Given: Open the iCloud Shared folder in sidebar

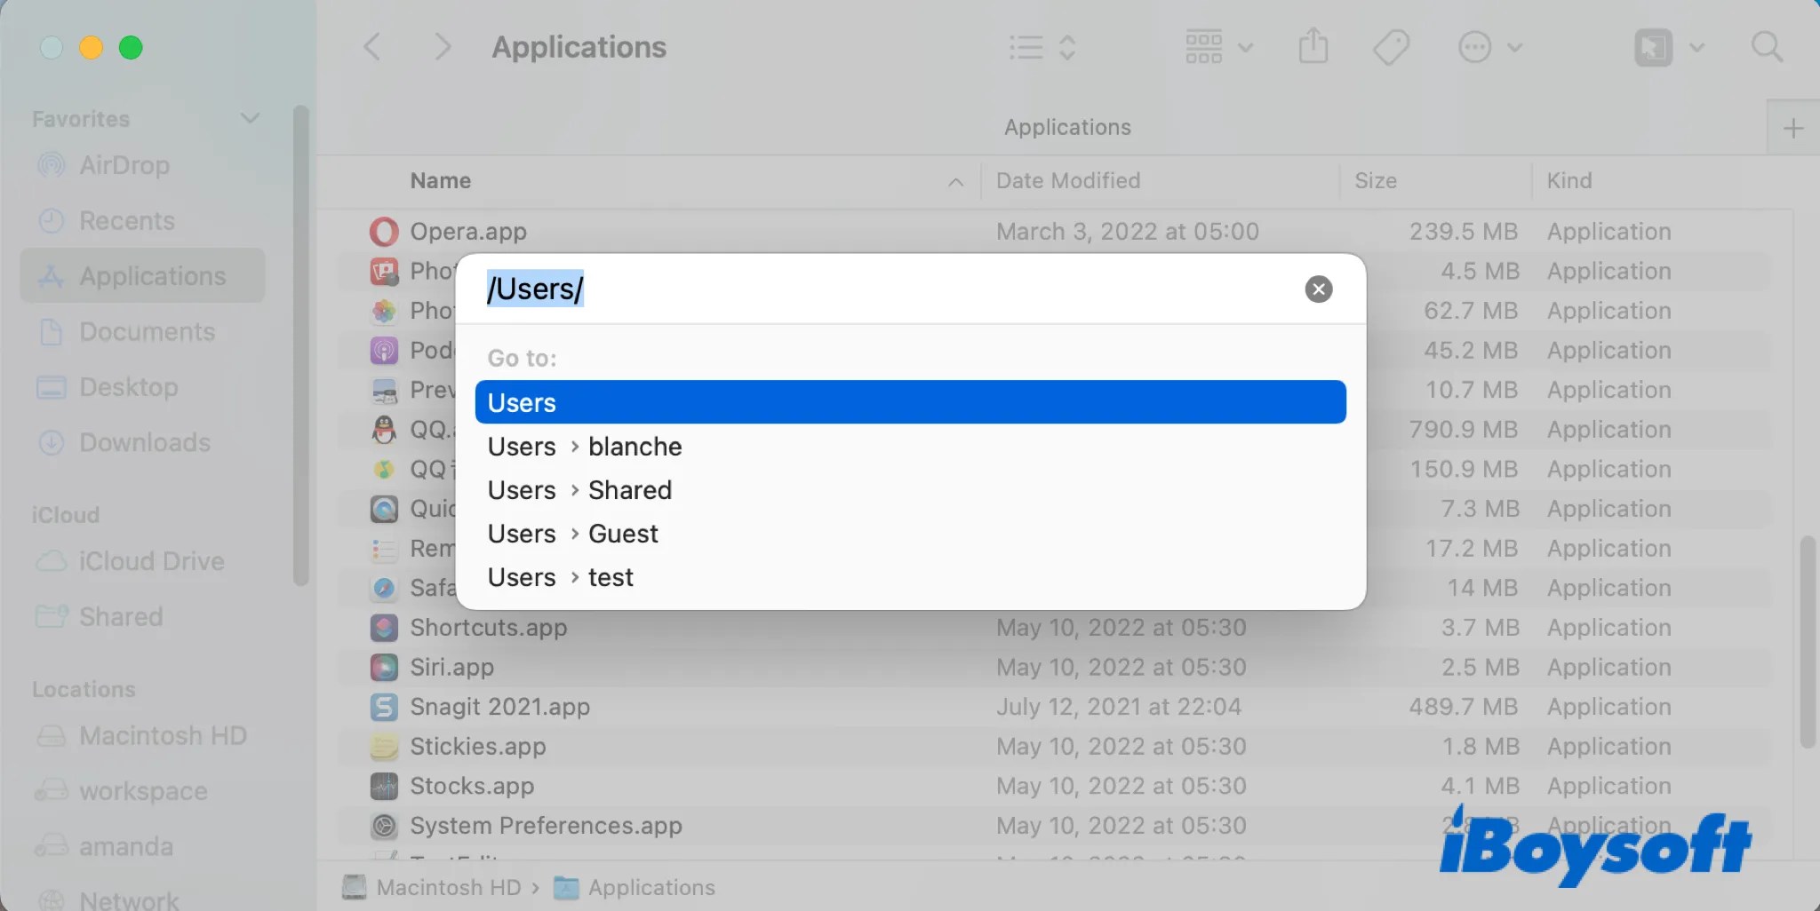Looking at the screenshot, I should 142,616.
